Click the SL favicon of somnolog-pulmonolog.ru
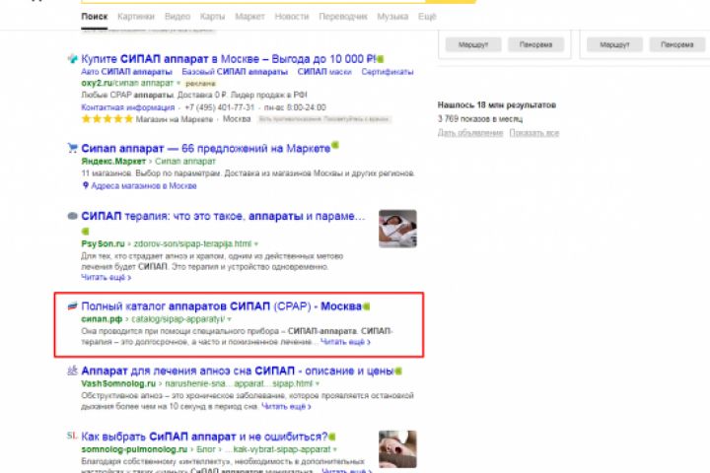This screenshot has width=710, height=473. pos(72,436)
